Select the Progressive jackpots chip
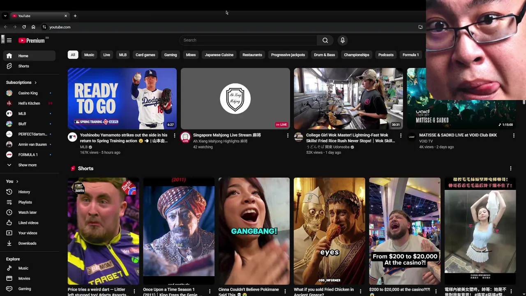Screen dimensions: 526x296 click(288, 55)
